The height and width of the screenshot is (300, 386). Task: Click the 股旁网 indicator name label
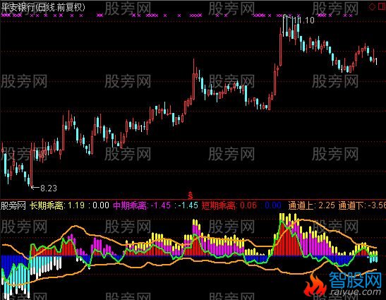tap(13, 205)
